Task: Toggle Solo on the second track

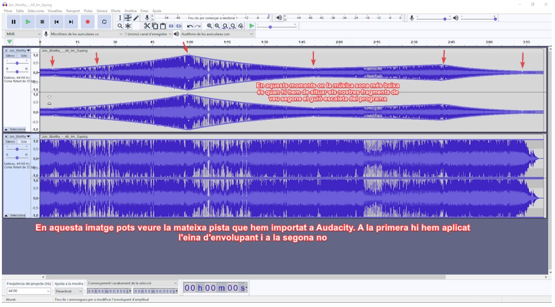Action: tap(24, 141)
